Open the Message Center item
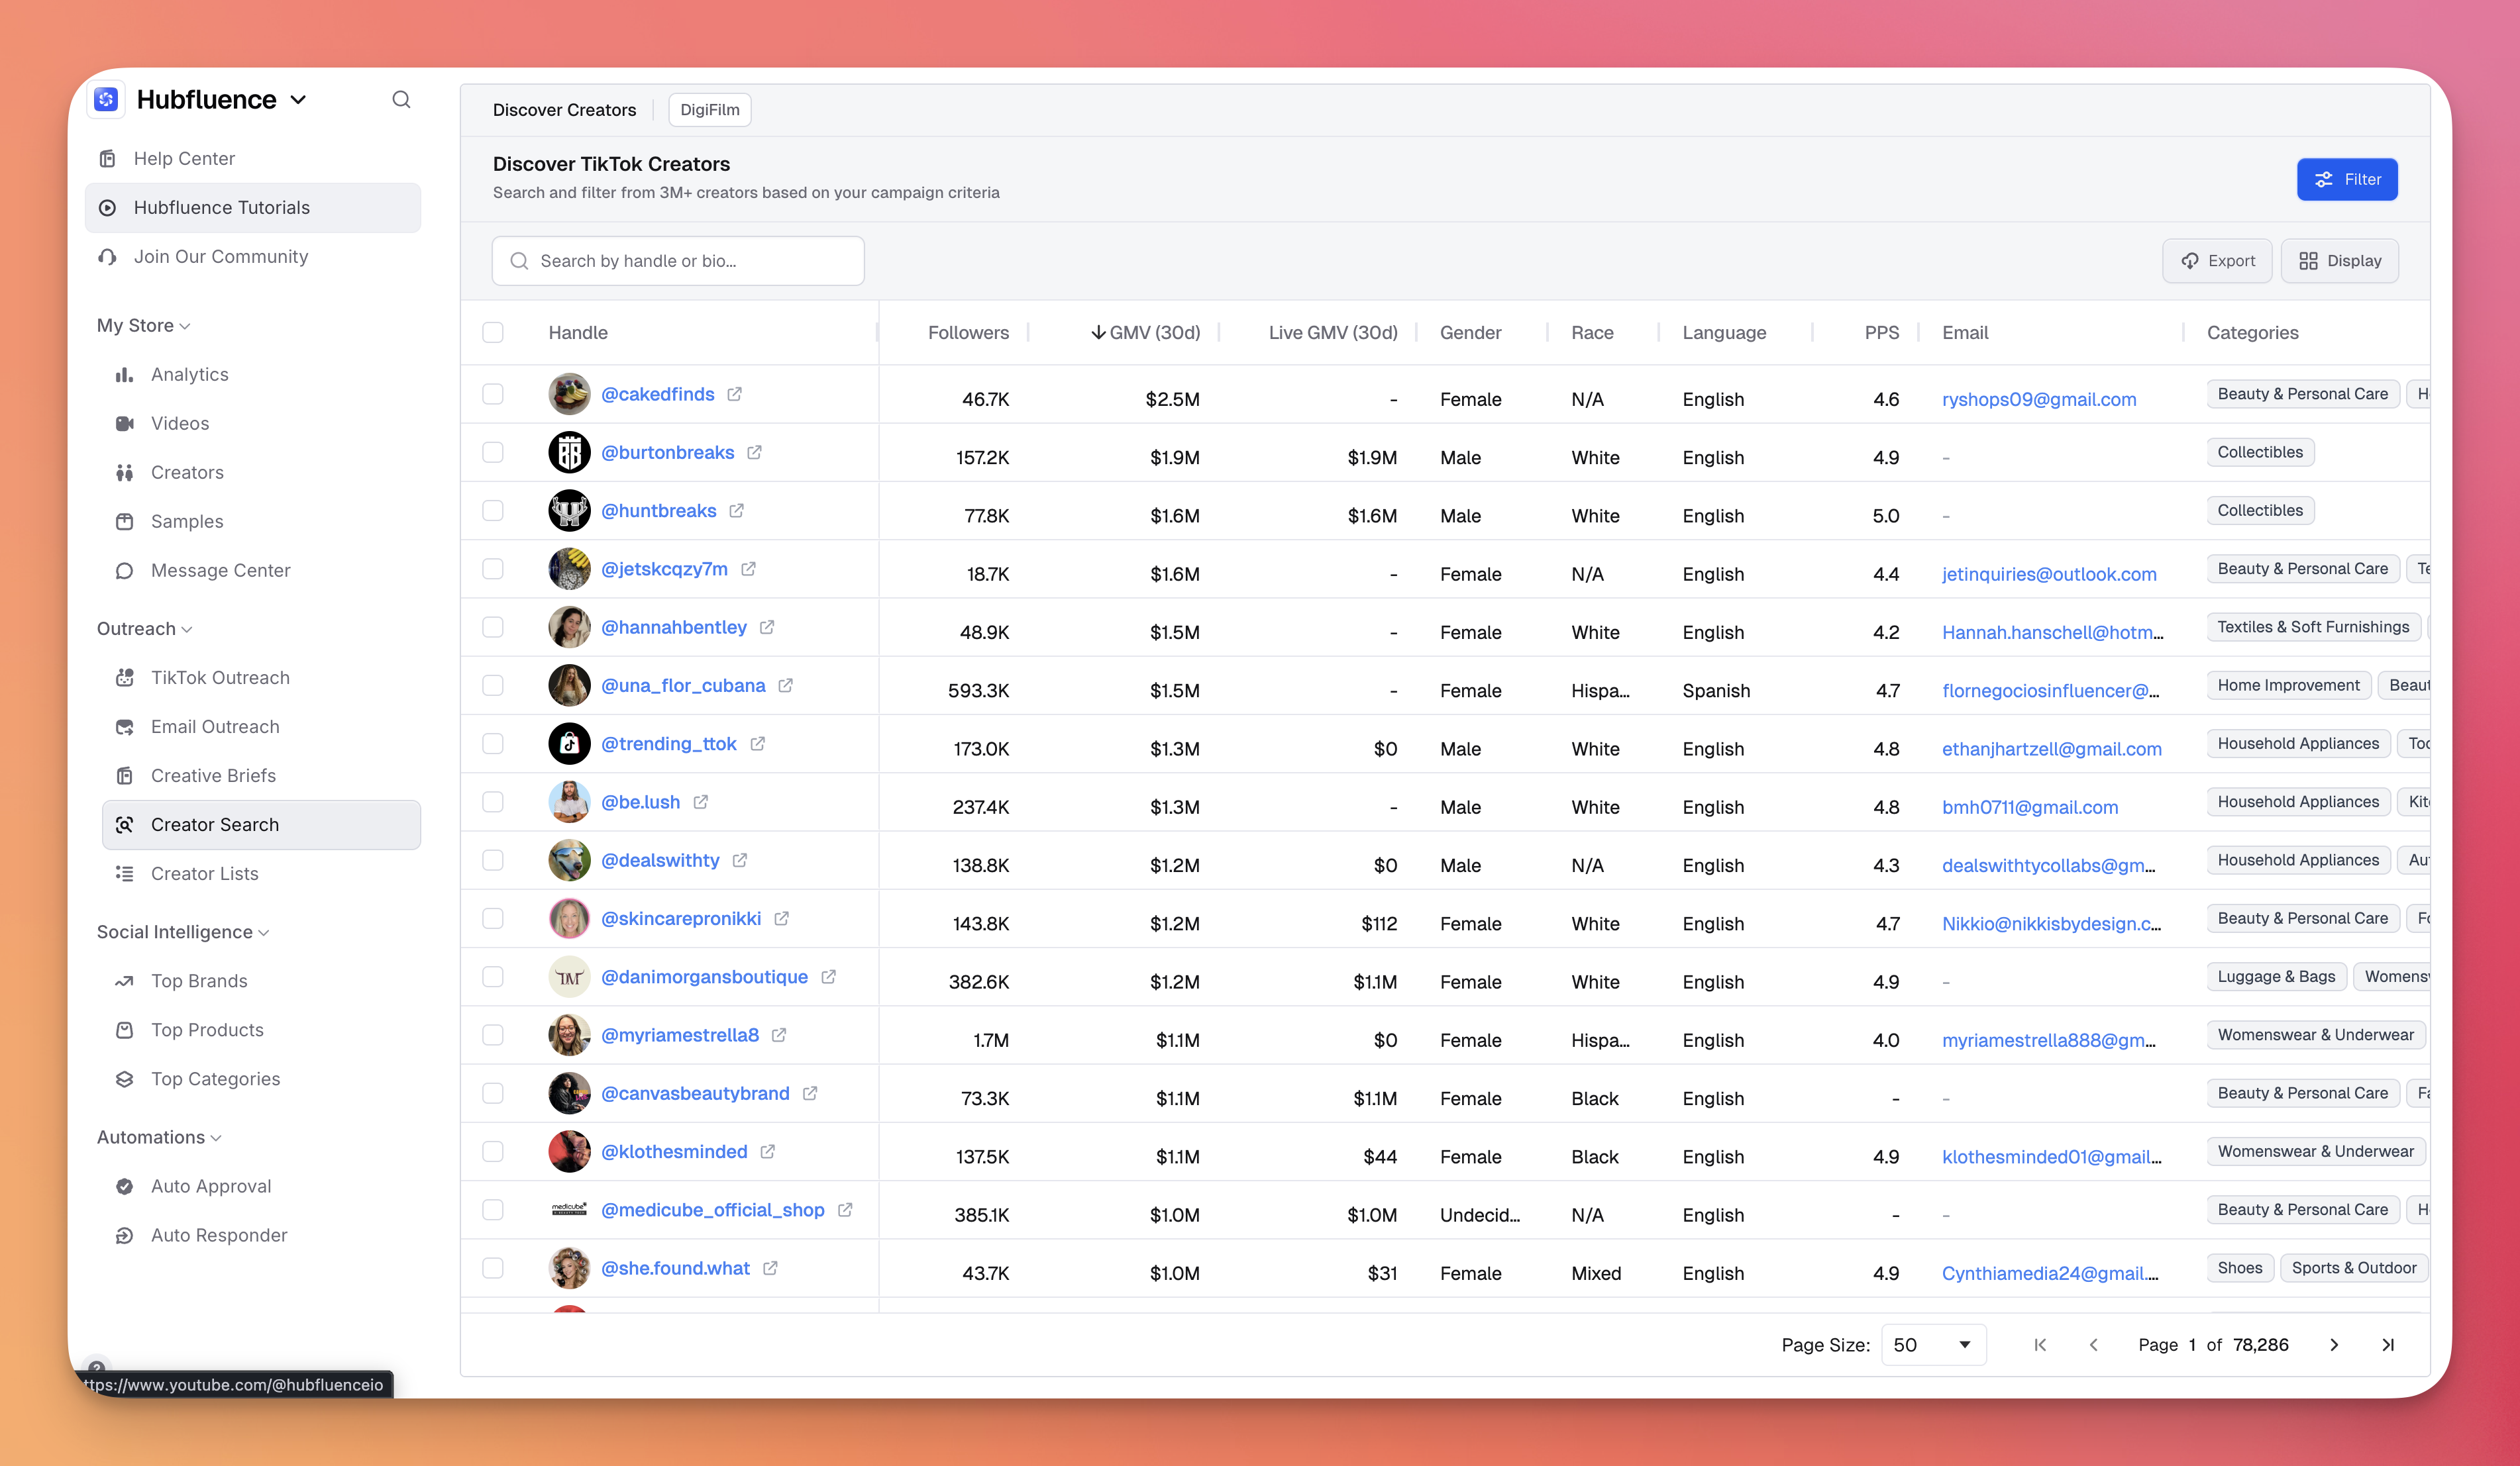2520x1466 pixels. pos(220,571)
